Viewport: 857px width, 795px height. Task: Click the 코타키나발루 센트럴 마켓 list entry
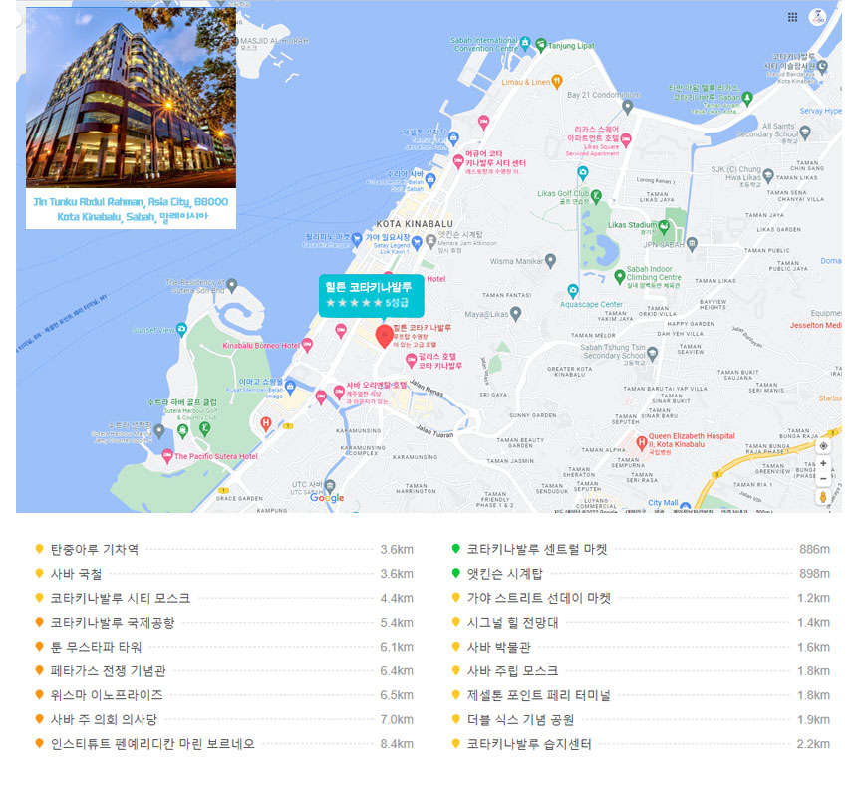coord(537,549)
